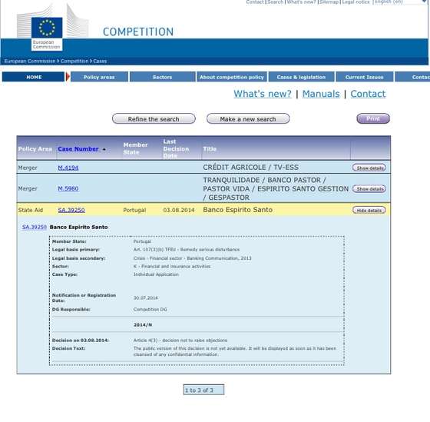Click Make a new search button
Viewport: 430px width, 422px height.
pyautogui.click(x=248, y=119)
